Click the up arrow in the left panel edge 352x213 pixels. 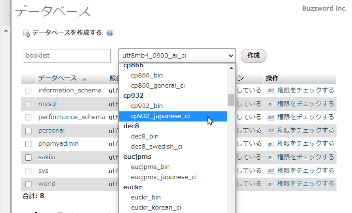pyautogui.click(x=6, y=30)
